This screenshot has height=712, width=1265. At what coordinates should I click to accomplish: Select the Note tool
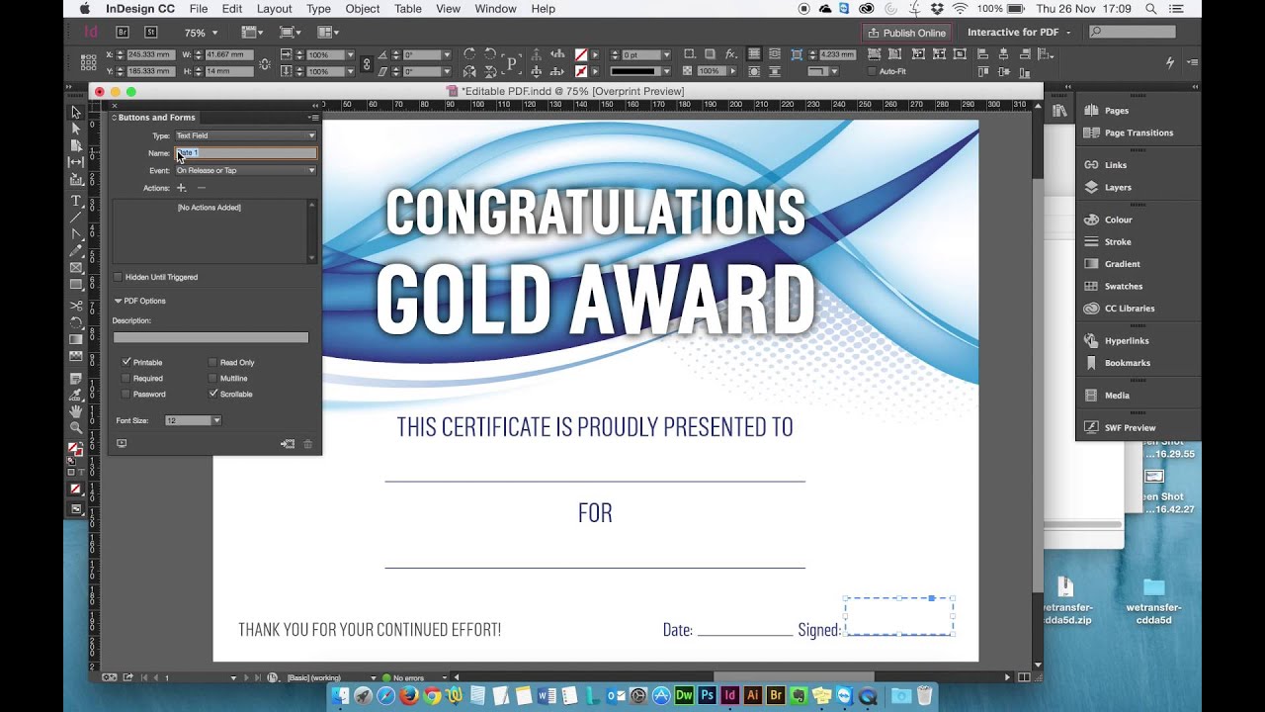tap(76, 379)
